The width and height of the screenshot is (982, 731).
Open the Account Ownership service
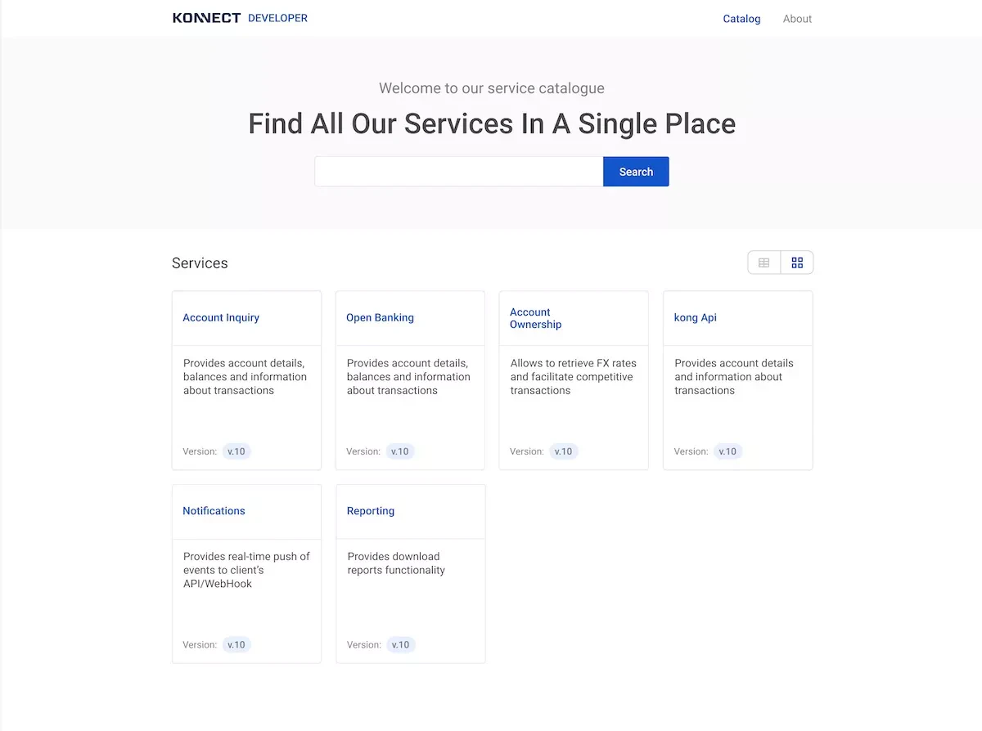[535, 318]
